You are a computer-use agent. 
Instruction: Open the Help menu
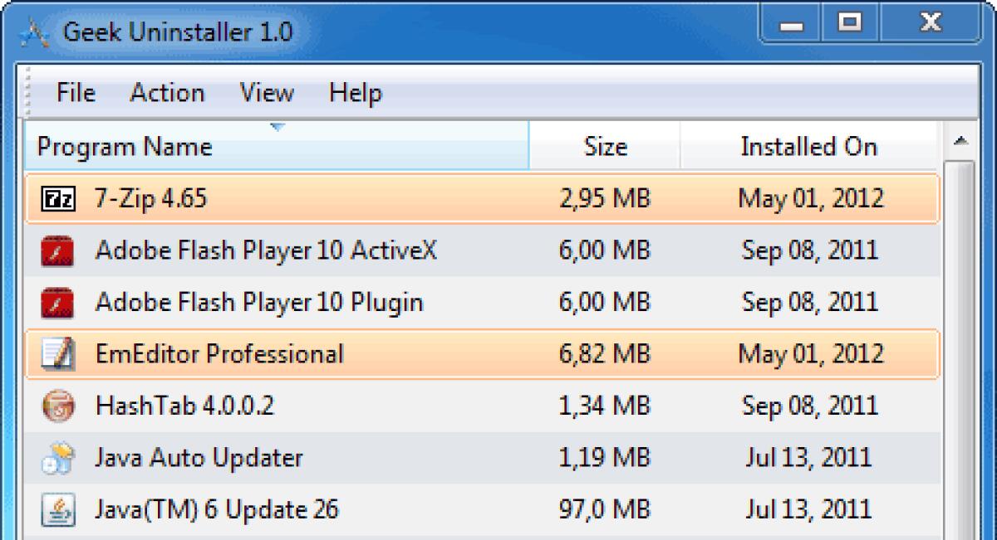point(356,93)
